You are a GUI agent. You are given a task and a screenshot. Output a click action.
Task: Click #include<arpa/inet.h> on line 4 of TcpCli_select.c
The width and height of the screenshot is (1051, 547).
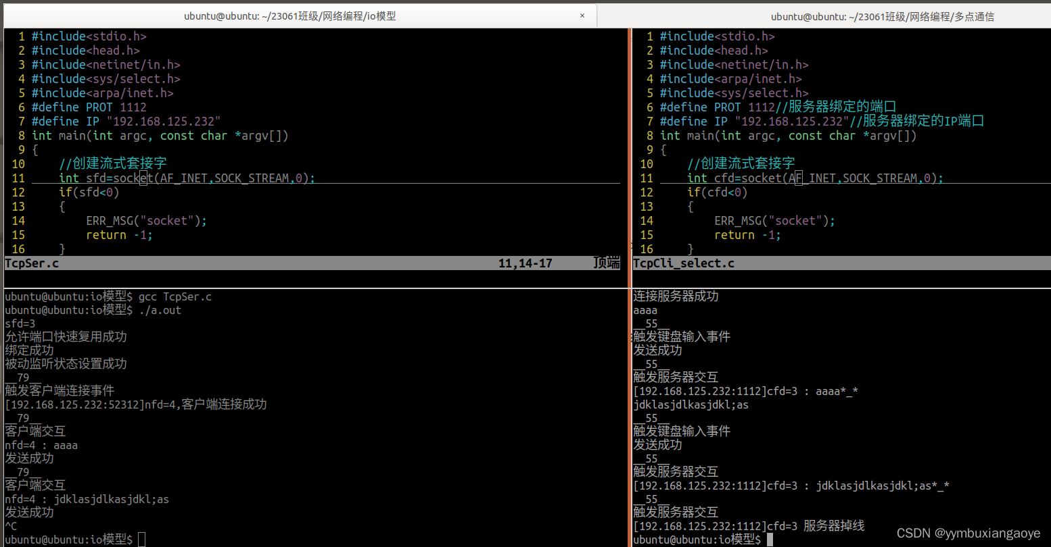(x=730, y=79)
